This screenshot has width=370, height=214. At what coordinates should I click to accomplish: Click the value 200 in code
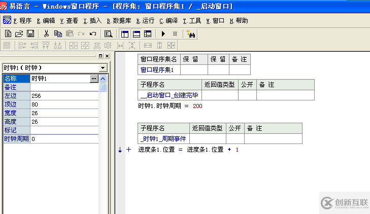197,106
